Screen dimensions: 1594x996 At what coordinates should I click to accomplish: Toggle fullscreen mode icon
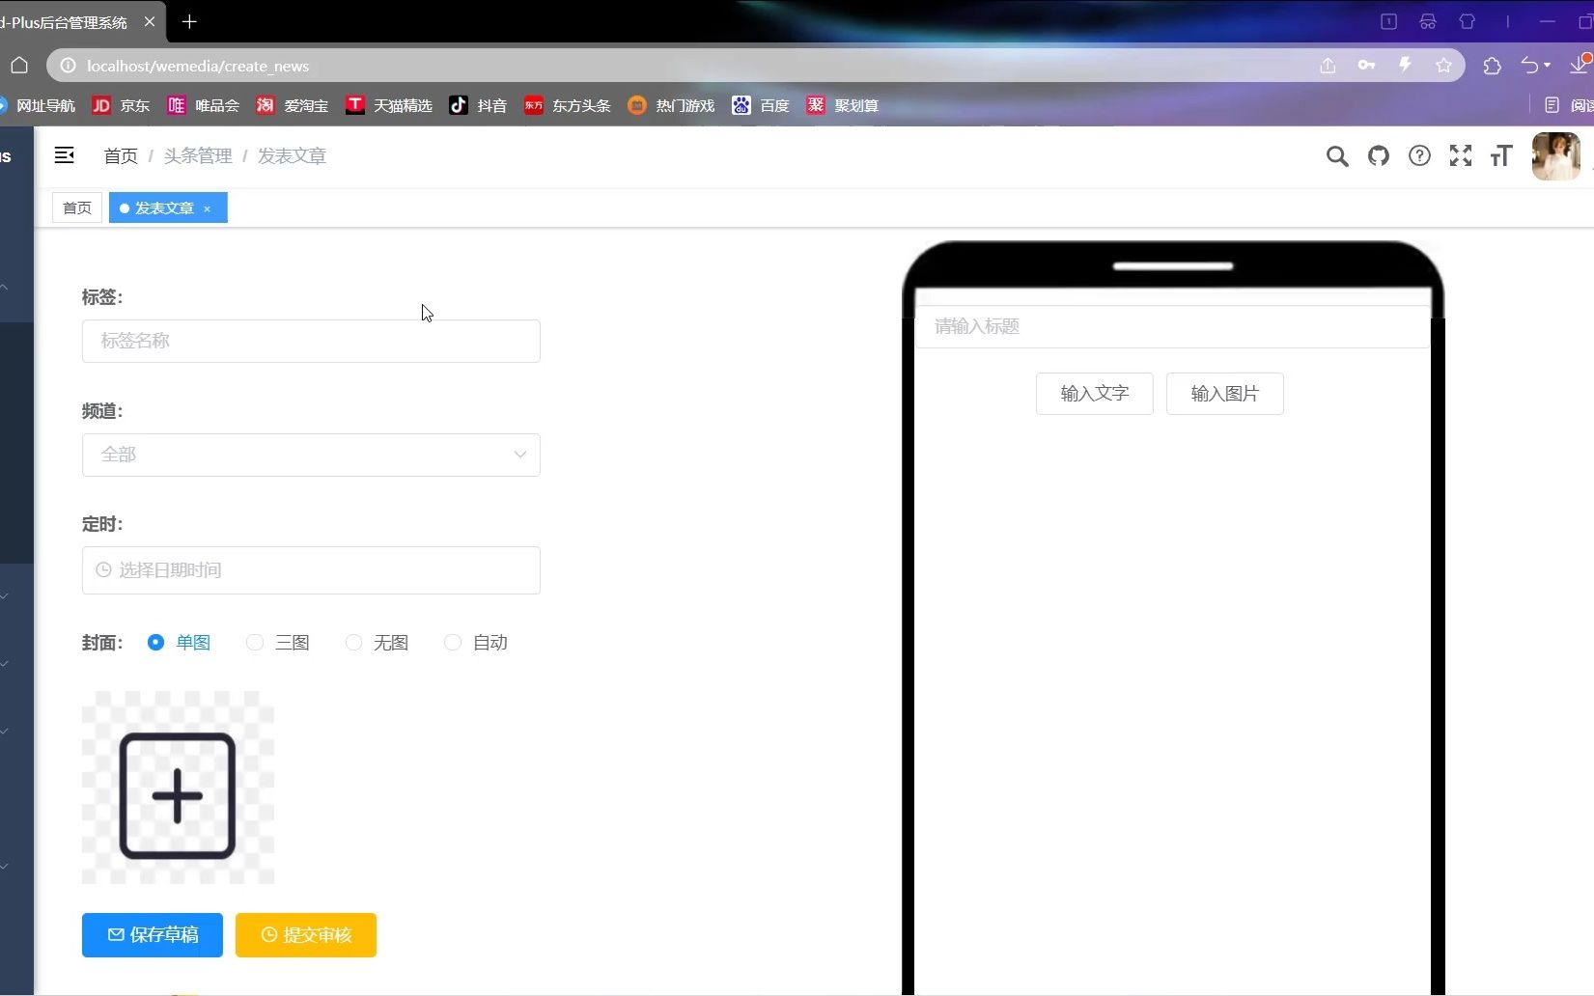pos(1461,155)
